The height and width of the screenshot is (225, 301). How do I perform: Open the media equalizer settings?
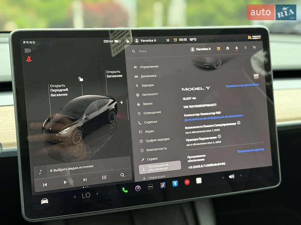pyautogui.click(x=104, y=177)
